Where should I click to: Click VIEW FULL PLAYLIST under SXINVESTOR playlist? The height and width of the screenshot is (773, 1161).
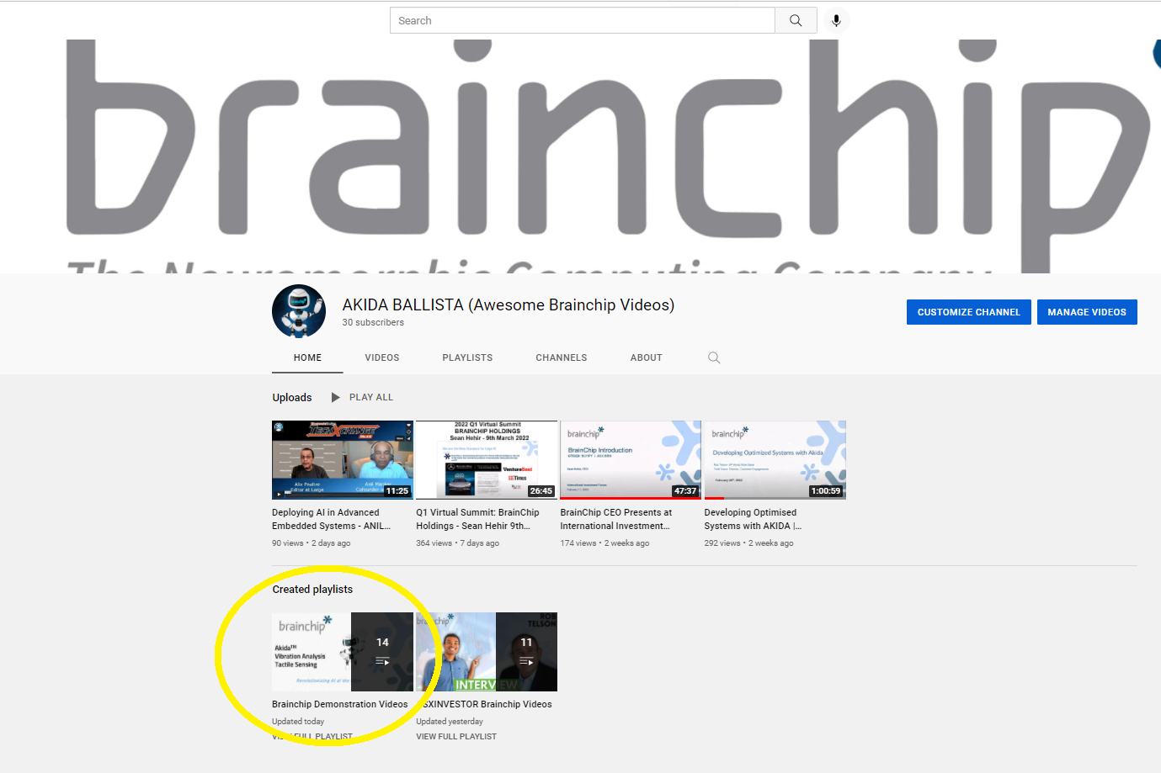pos(456,736)
